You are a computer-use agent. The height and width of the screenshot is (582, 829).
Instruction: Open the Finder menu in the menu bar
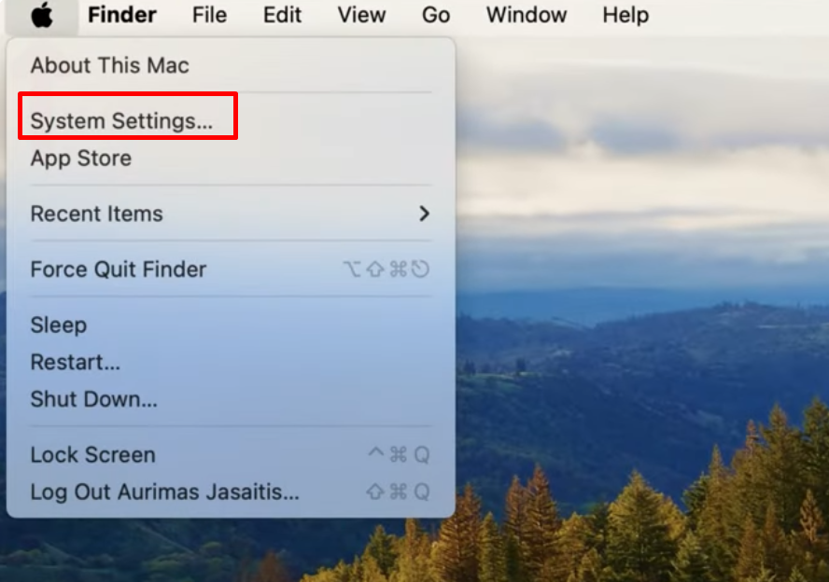click(122, 15)
